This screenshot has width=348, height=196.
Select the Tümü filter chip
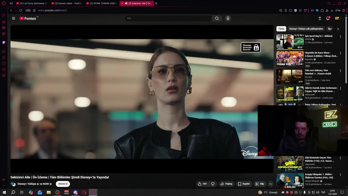pyautogui.click(x=281, y=29)
